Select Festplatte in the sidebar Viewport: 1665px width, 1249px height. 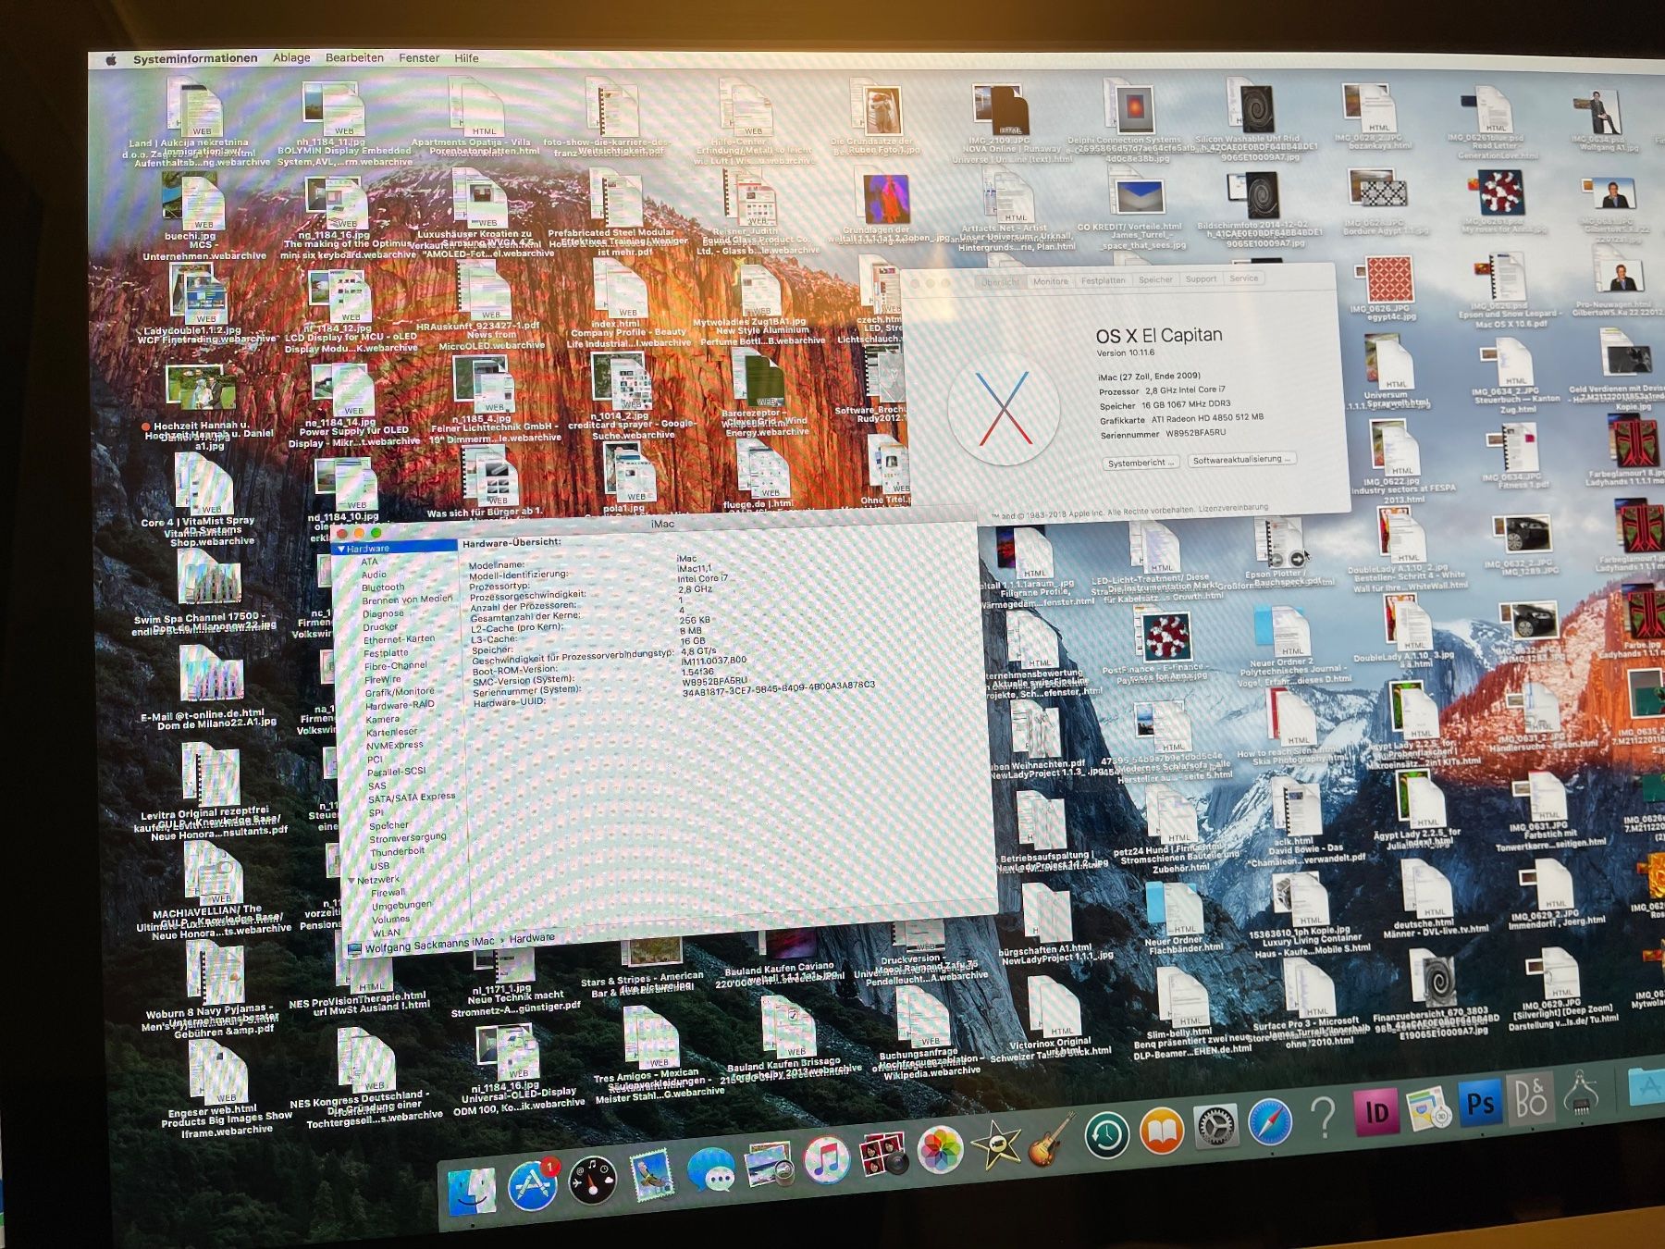(x=386, y=652)
